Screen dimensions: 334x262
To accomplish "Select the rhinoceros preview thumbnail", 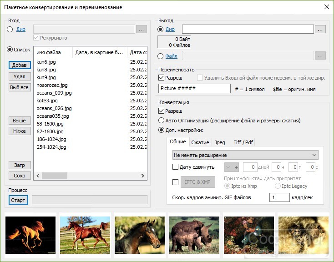I will coord(194,235).
